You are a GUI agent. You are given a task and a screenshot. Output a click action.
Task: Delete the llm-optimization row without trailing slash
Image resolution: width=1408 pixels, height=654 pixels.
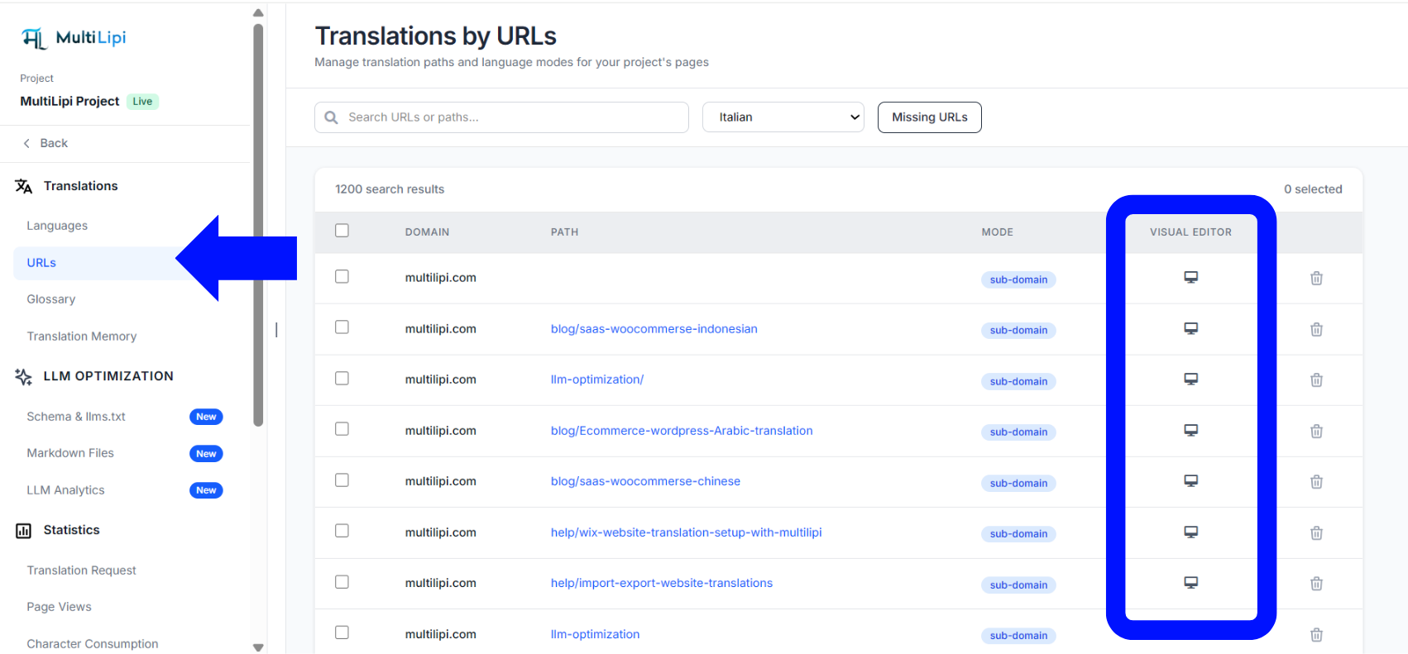point(1316,635)
